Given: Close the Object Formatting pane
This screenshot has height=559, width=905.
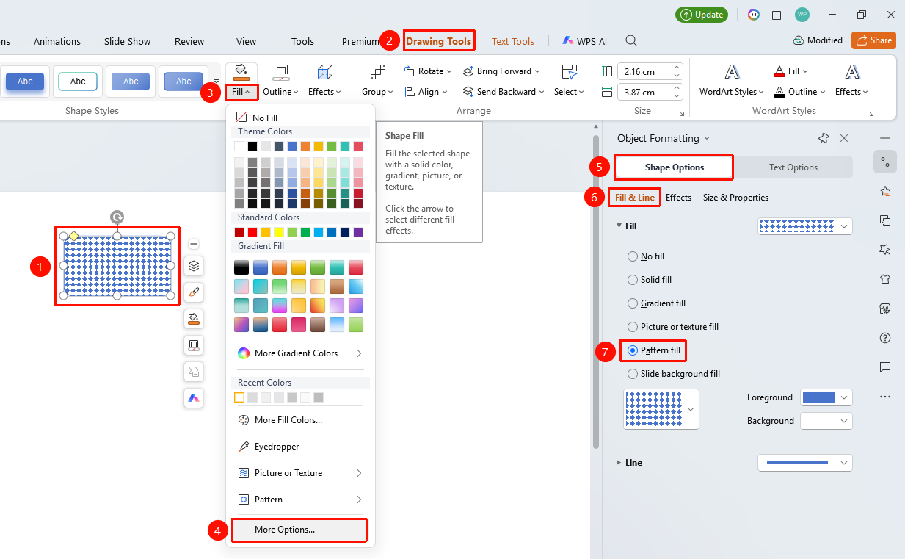Looking at the screenshot, I should tap(844, 138).
